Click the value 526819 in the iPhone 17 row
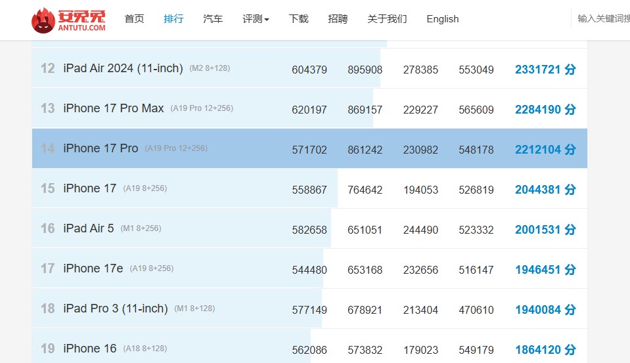This screenshot has height=363, width=630. [476, 190]
